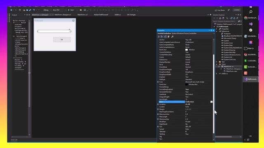Screen dimensions: 264x148
Task: Click the taskbar search magnifier icon
Action: coord(251,12)
